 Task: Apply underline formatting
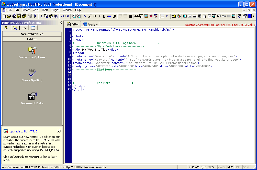click(104, 16)
